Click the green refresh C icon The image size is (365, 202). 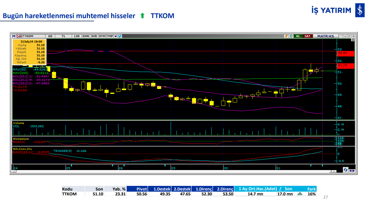tap(291, 36)
